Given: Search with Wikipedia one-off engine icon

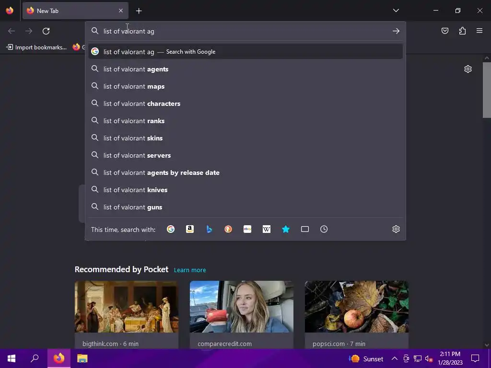Looking at the screenshot, I should click(267, 229).
